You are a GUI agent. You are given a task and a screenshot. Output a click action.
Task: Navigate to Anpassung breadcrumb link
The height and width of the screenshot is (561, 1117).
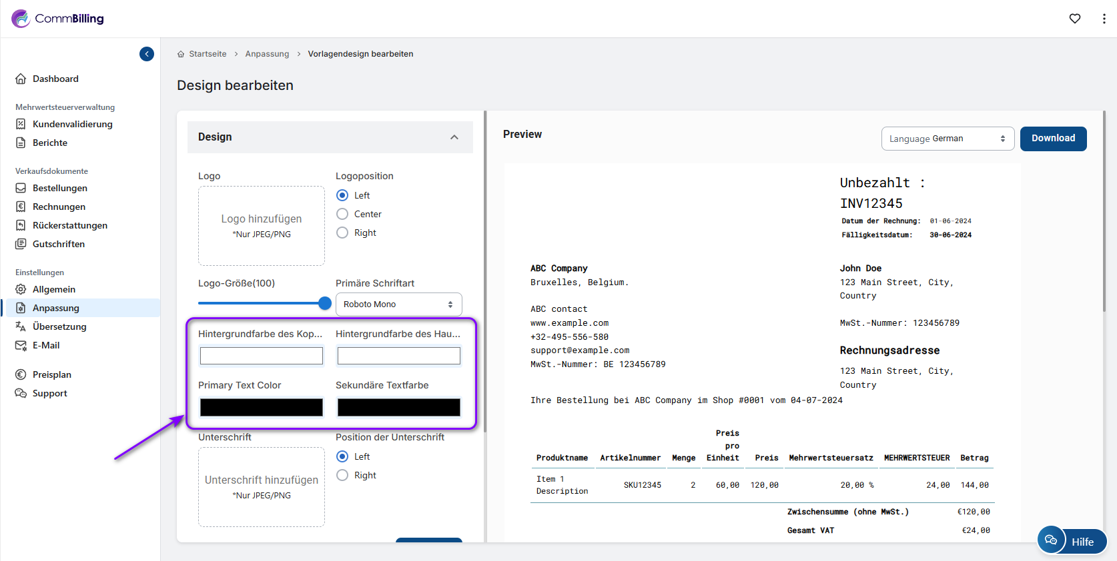267,54
